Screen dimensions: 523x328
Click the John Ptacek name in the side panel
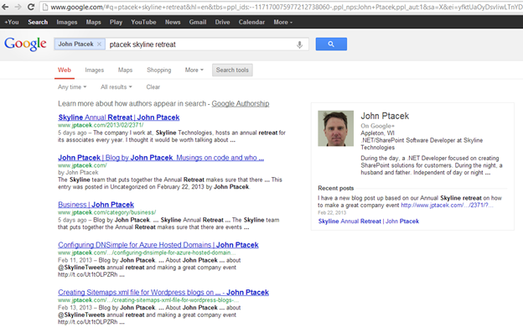pos(385,116)
